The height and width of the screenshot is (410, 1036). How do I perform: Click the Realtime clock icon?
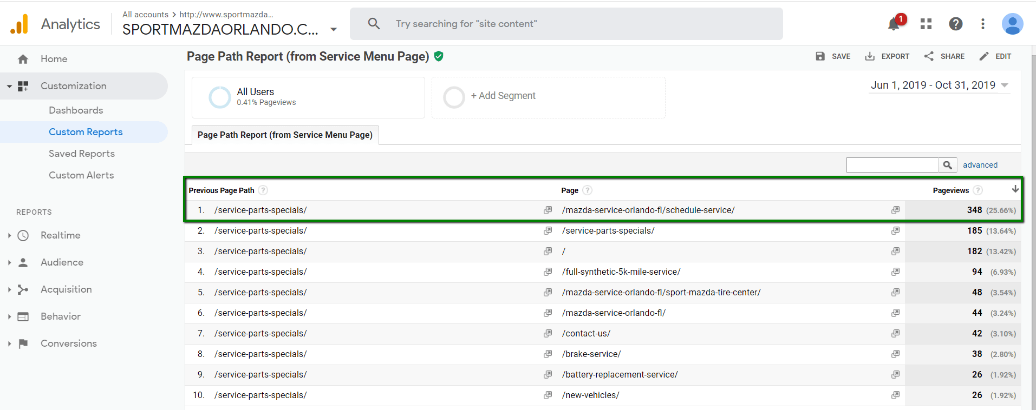23,235
